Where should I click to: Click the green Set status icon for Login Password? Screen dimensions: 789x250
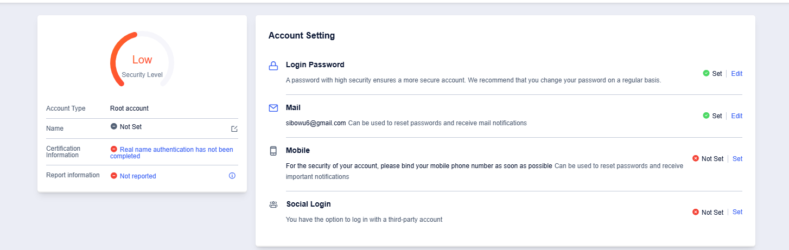point(706,73)
